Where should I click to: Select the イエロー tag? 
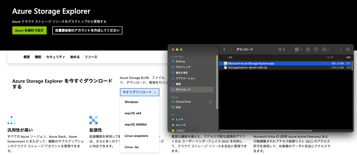192,131
